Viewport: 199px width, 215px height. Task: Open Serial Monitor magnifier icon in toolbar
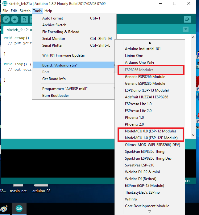pos(187,19)
